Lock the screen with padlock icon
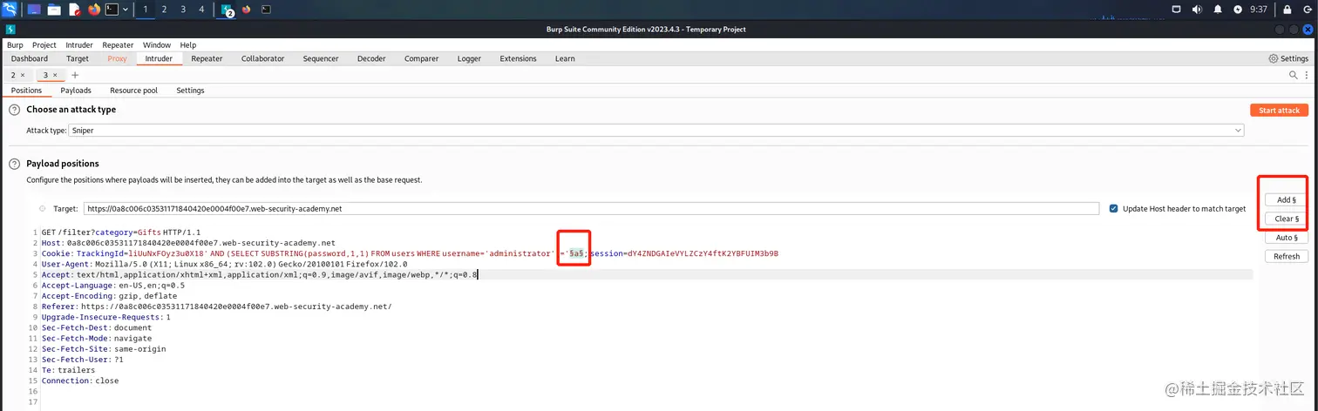This screenshot has width=1318, height=411. click(1287, 10)
